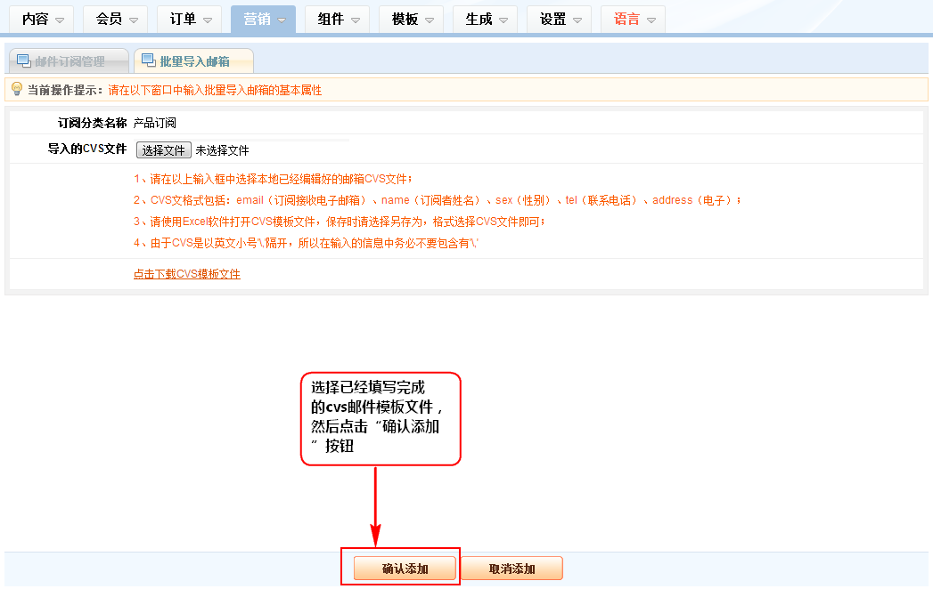933x589 pixels.
Task: Click the 点击下载CVS模板文件 link
Action: (x=187, y=274)
